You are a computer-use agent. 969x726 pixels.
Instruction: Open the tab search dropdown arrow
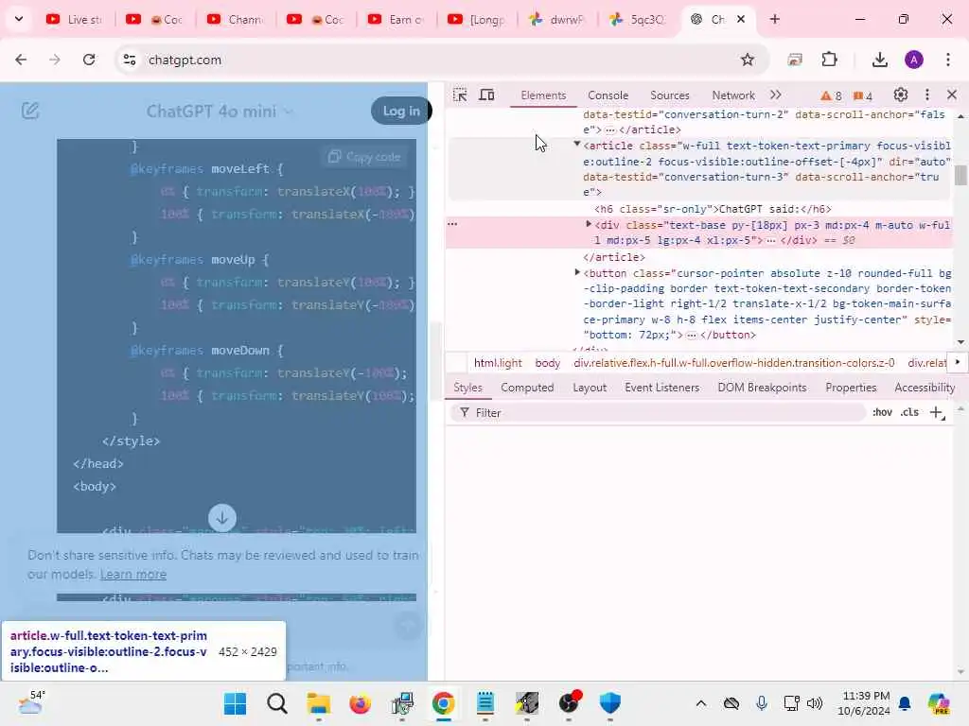(19, 19)
